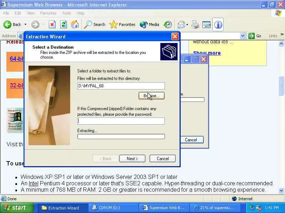Click the page scrollbar down arrow
The width and height of the screenshot is (285, 213).
pyautogui.click(x=281, y=190)
